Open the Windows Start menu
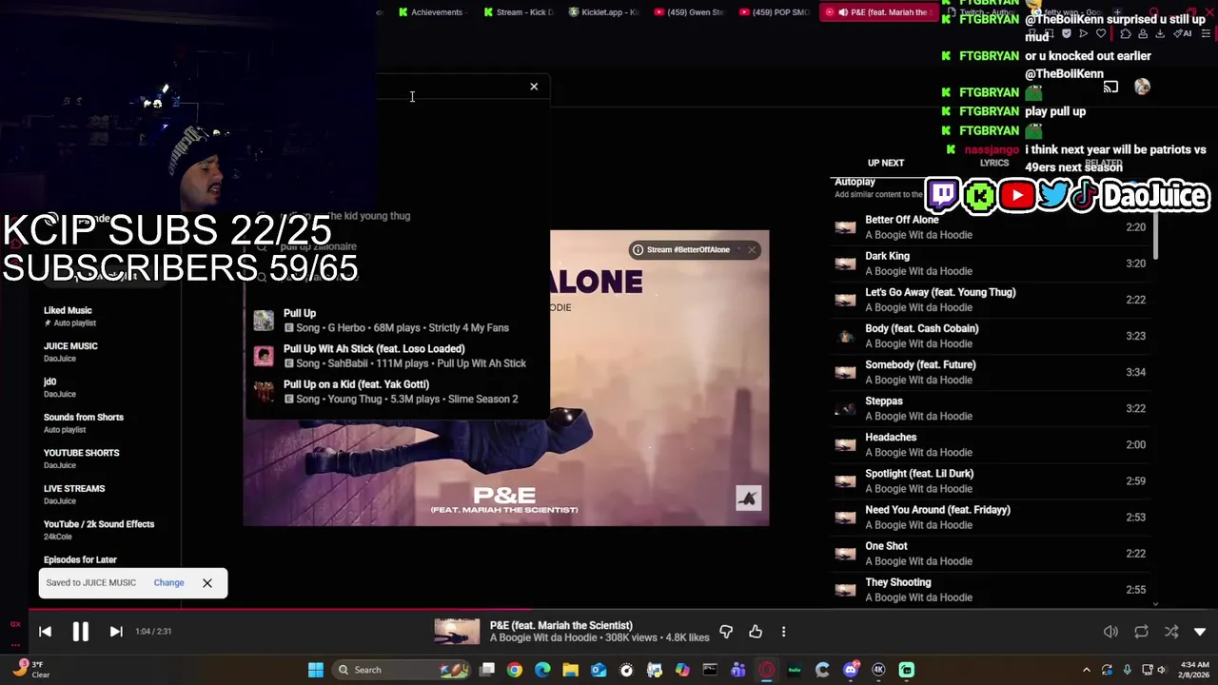Screen dimensions: 1218x685 click(x=315, y=670)
